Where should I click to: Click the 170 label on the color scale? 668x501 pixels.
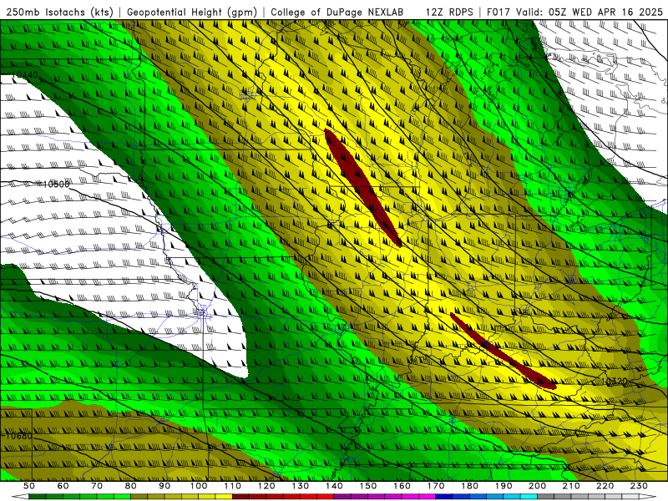coord(436,486)
